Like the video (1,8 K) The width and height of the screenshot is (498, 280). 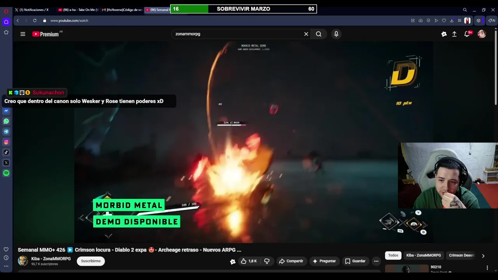pos(249,261)
